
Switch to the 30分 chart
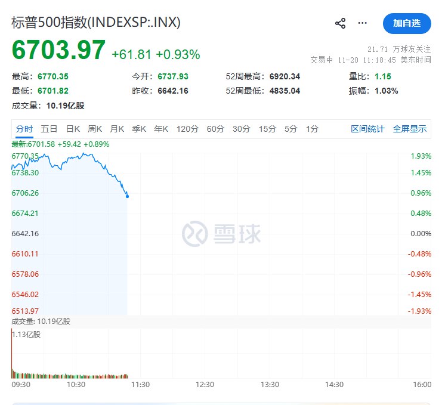242,129
